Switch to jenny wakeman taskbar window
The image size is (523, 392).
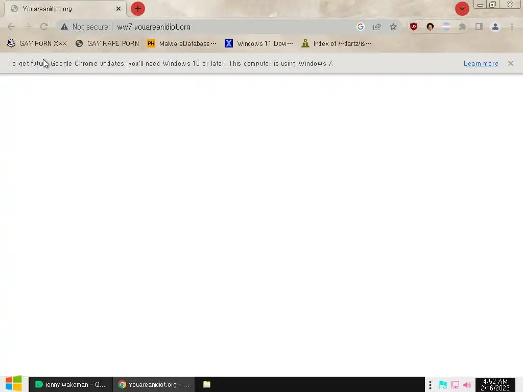[70, 384]
